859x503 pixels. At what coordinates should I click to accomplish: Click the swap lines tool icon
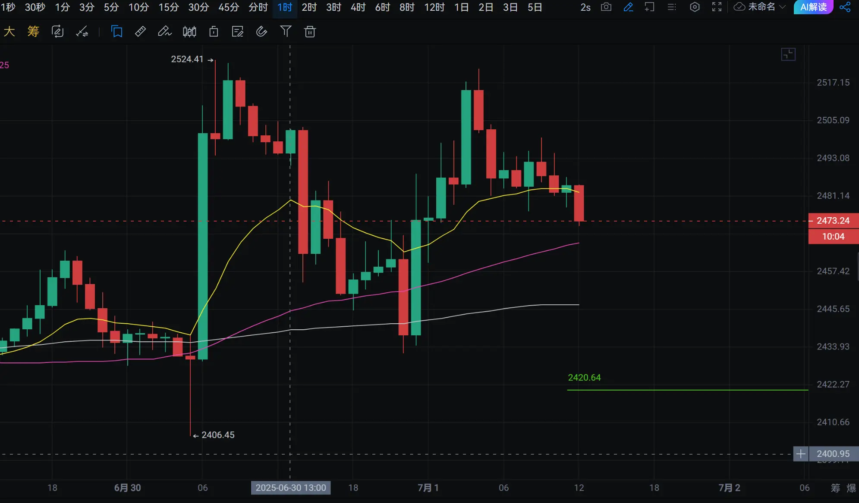pyautogui.click(x=82, y=31)
